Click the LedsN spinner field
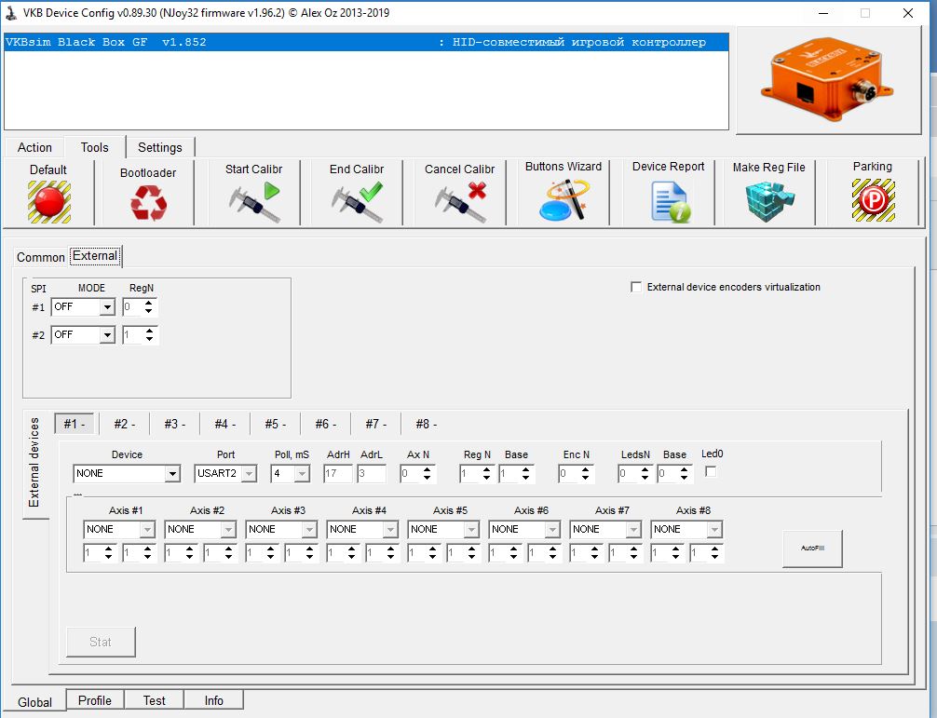The image size is (937, 718). (635, 474)
